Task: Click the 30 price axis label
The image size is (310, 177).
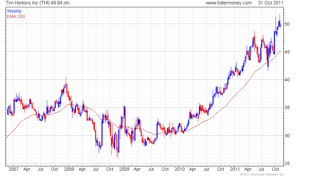Action: coord(287,136)
